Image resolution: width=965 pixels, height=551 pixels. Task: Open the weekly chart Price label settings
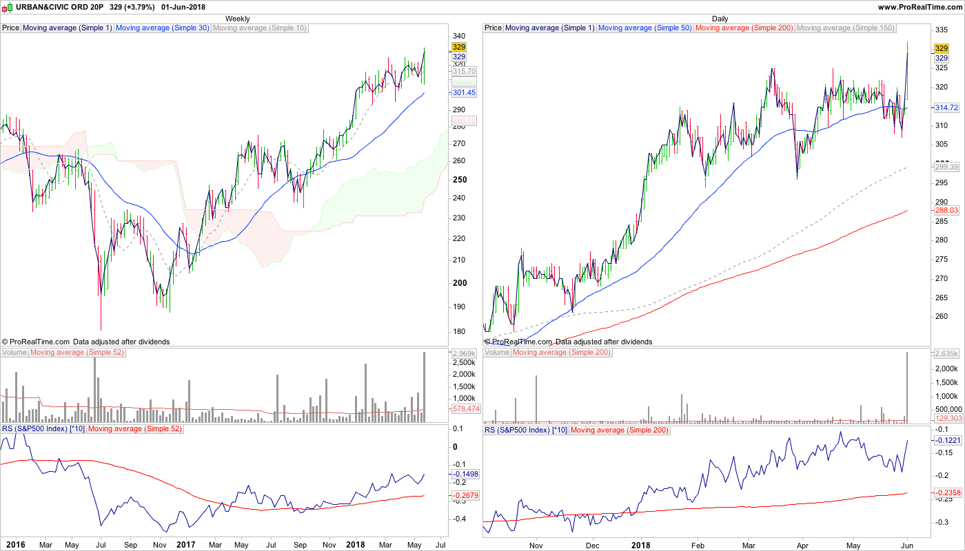click(x=11, y=28)
